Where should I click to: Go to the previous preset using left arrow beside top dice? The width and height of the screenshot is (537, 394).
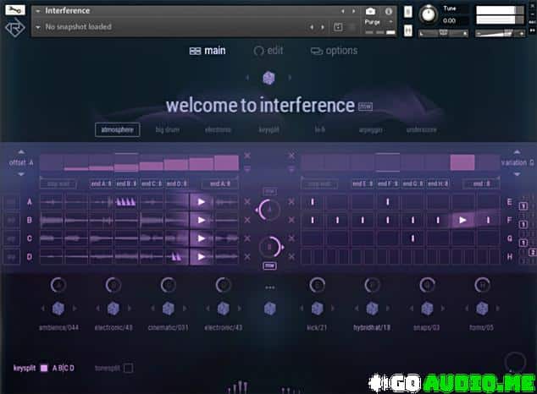coord(247,78)
